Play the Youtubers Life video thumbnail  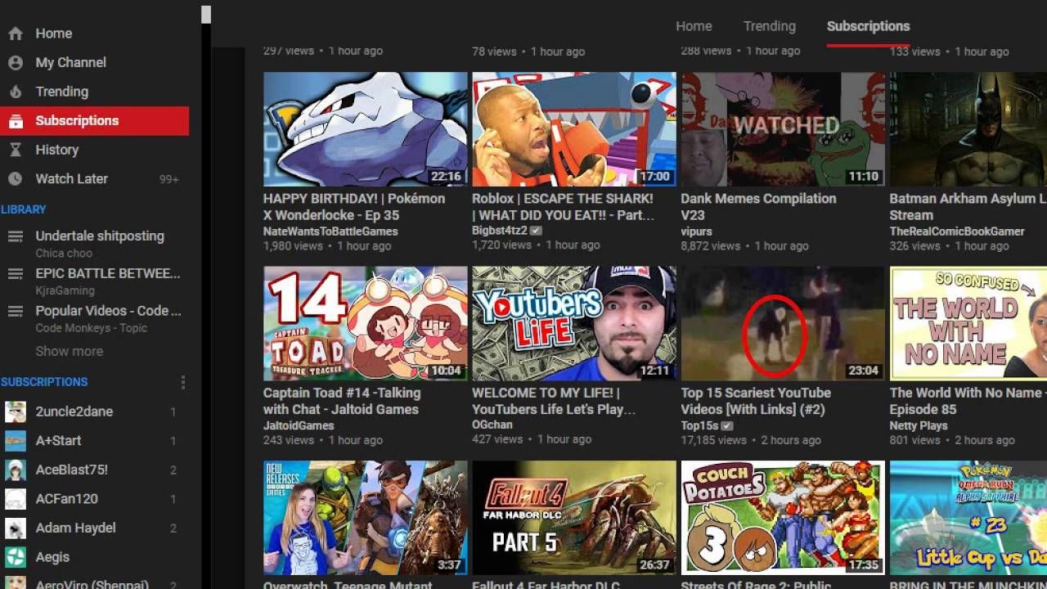574,323
